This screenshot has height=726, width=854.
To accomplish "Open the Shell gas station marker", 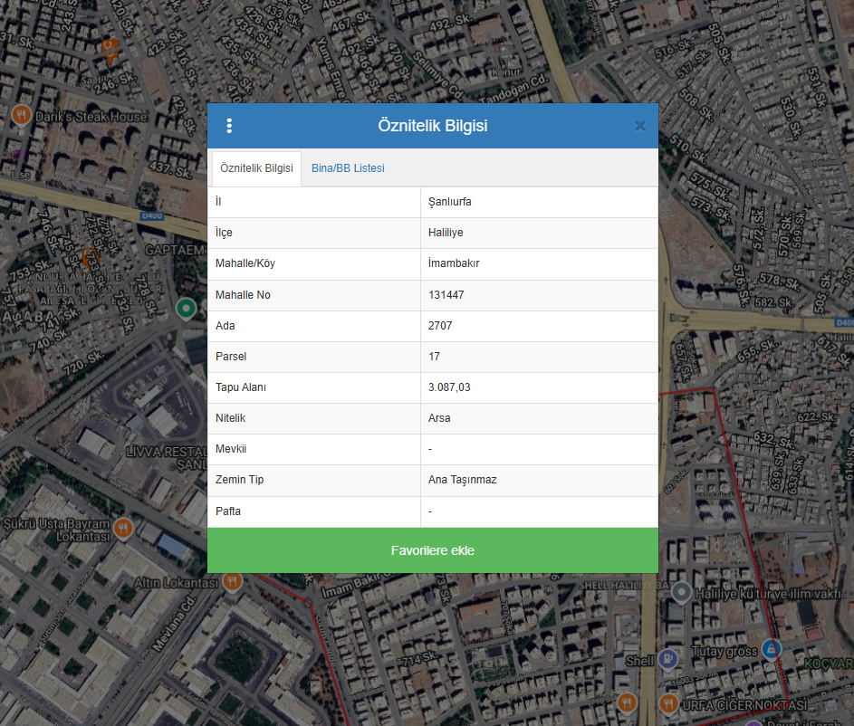I will 668,660.
